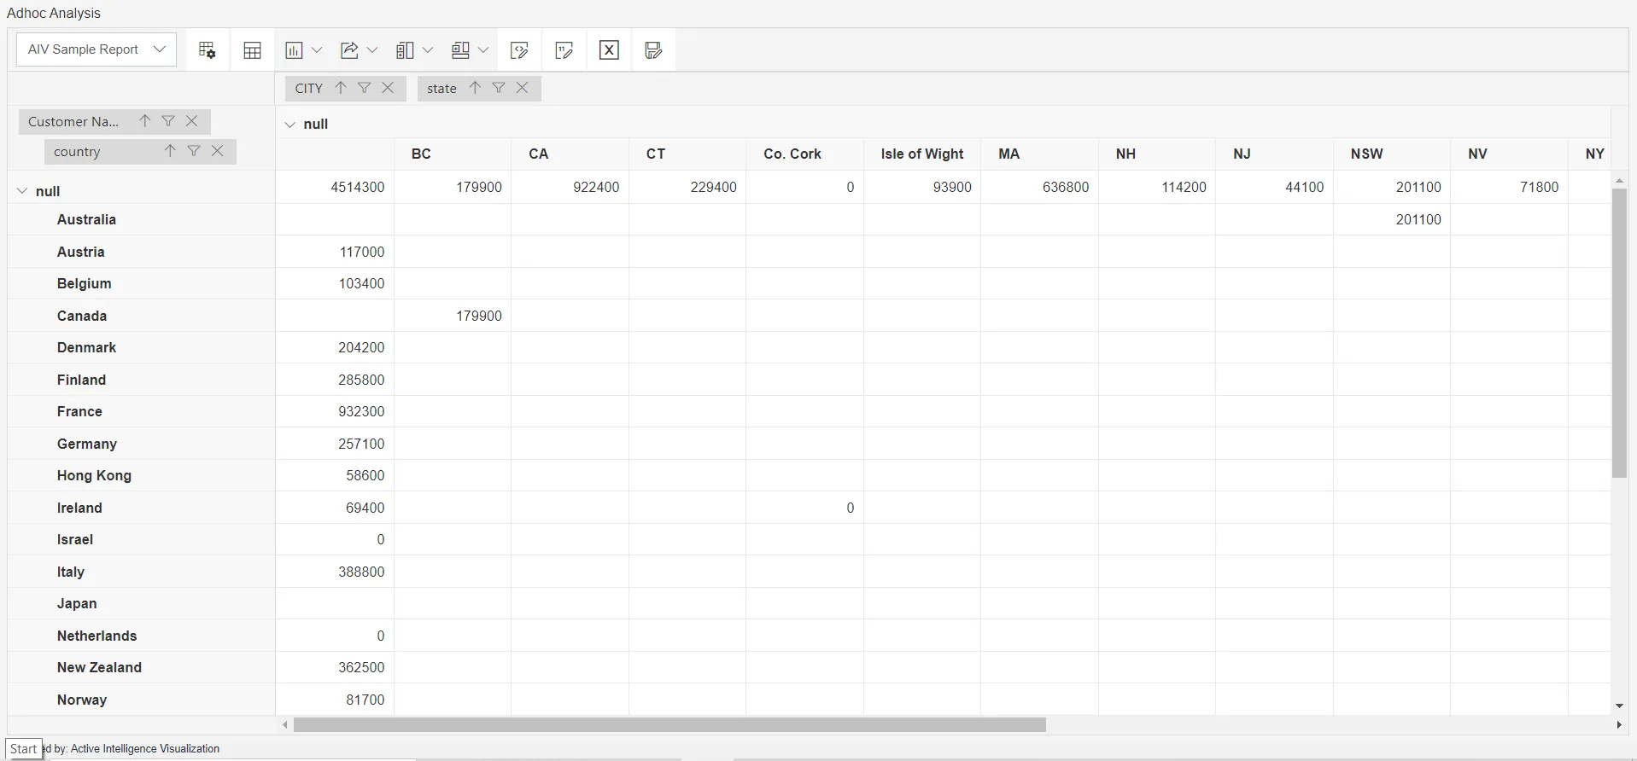
Task: Click the grid table view icon
Action: click(252, 50)
